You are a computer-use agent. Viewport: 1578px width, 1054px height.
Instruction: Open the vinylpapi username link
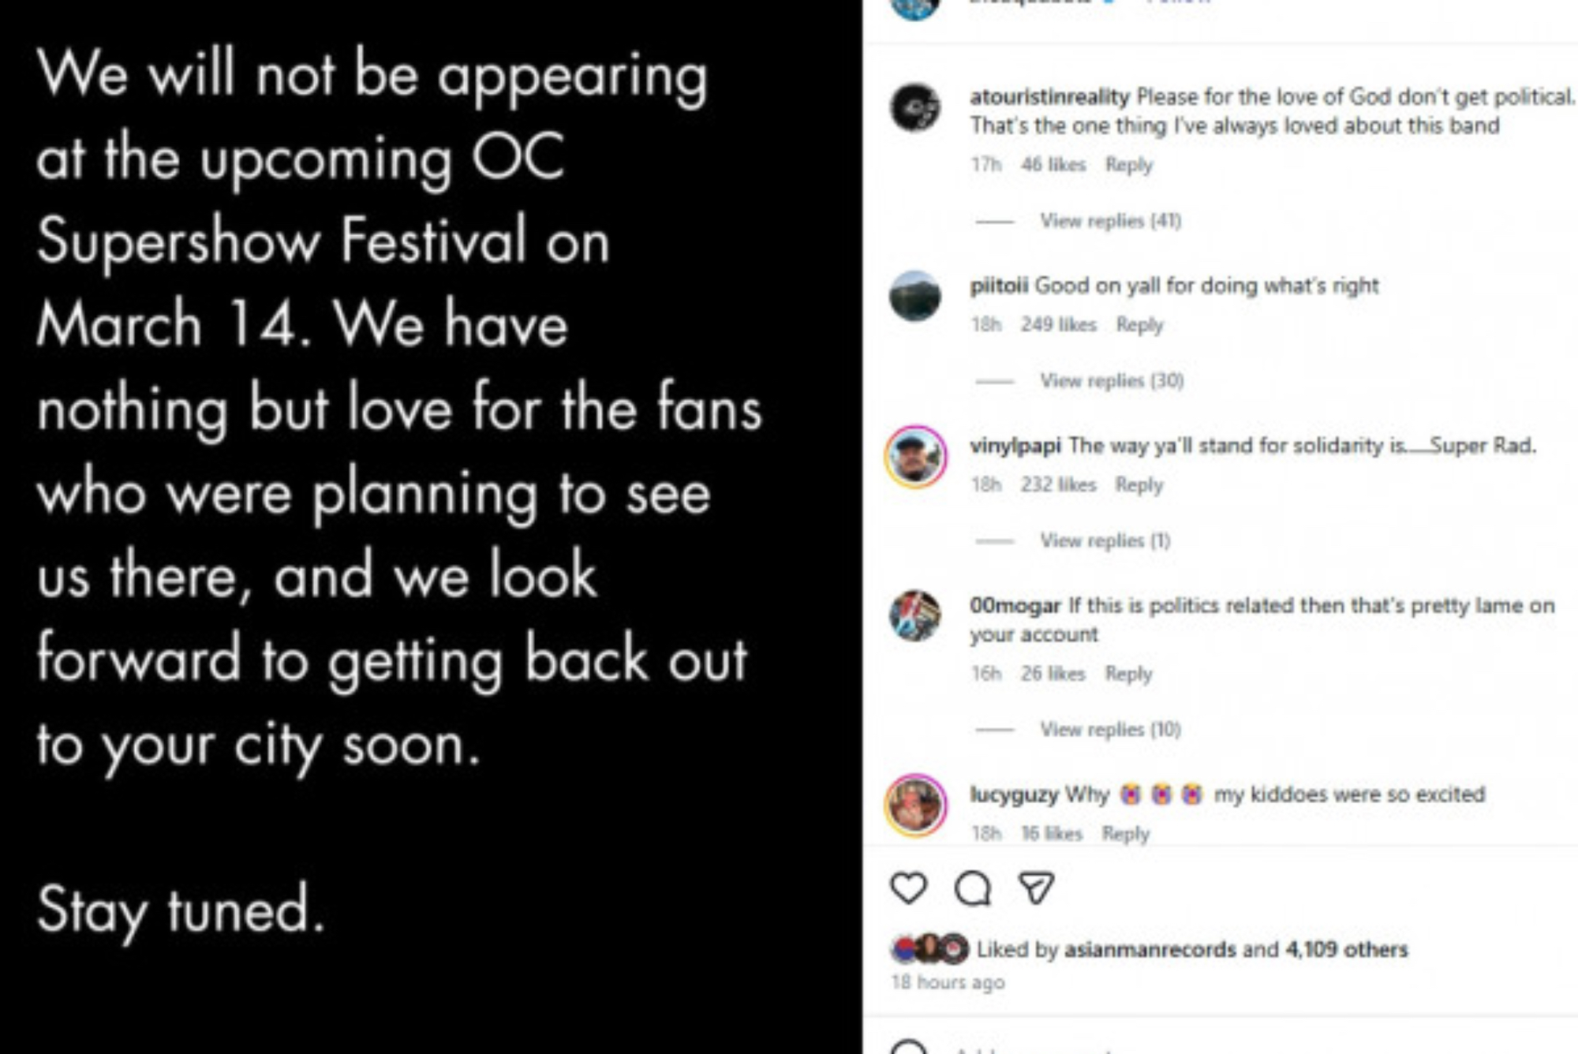pyautogui.click(x=1015, y=446)
